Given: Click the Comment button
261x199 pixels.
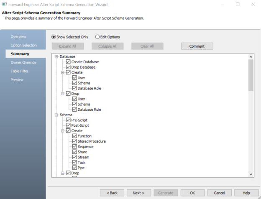Looking at the screenshot, I should pos(197,46).
